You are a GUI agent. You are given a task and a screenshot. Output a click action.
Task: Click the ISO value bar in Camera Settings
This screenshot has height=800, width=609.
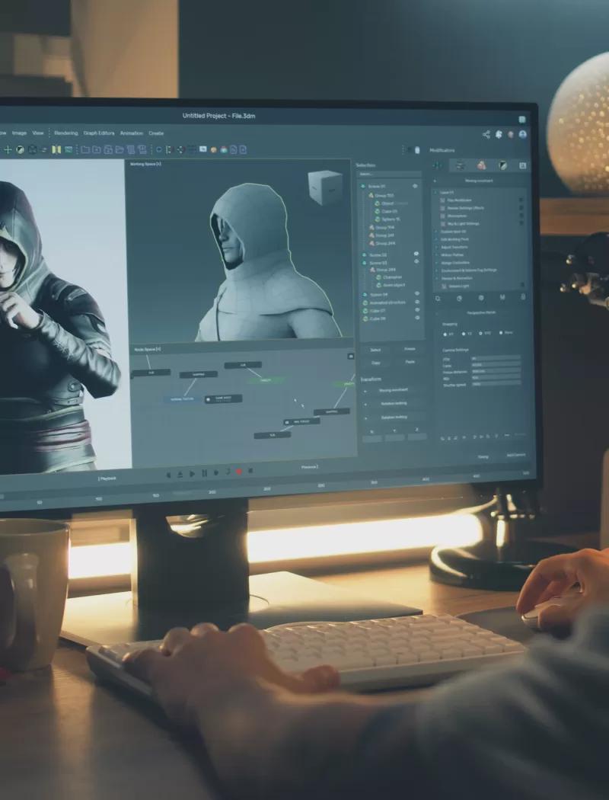[x=496, y=378]
